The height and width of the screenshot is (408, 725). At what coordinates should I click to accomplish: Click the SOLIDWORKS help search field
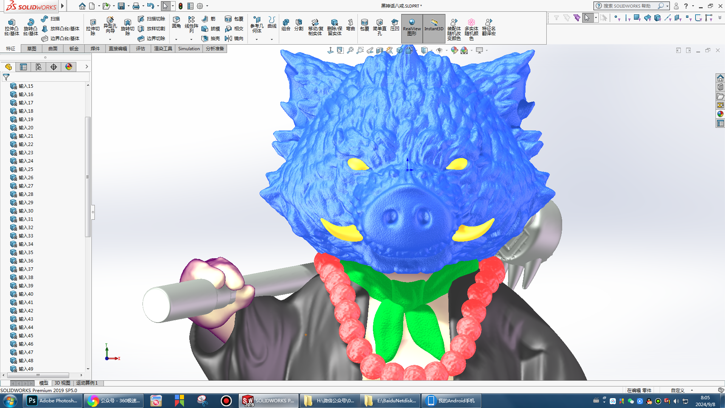click(x=629, y=6)
